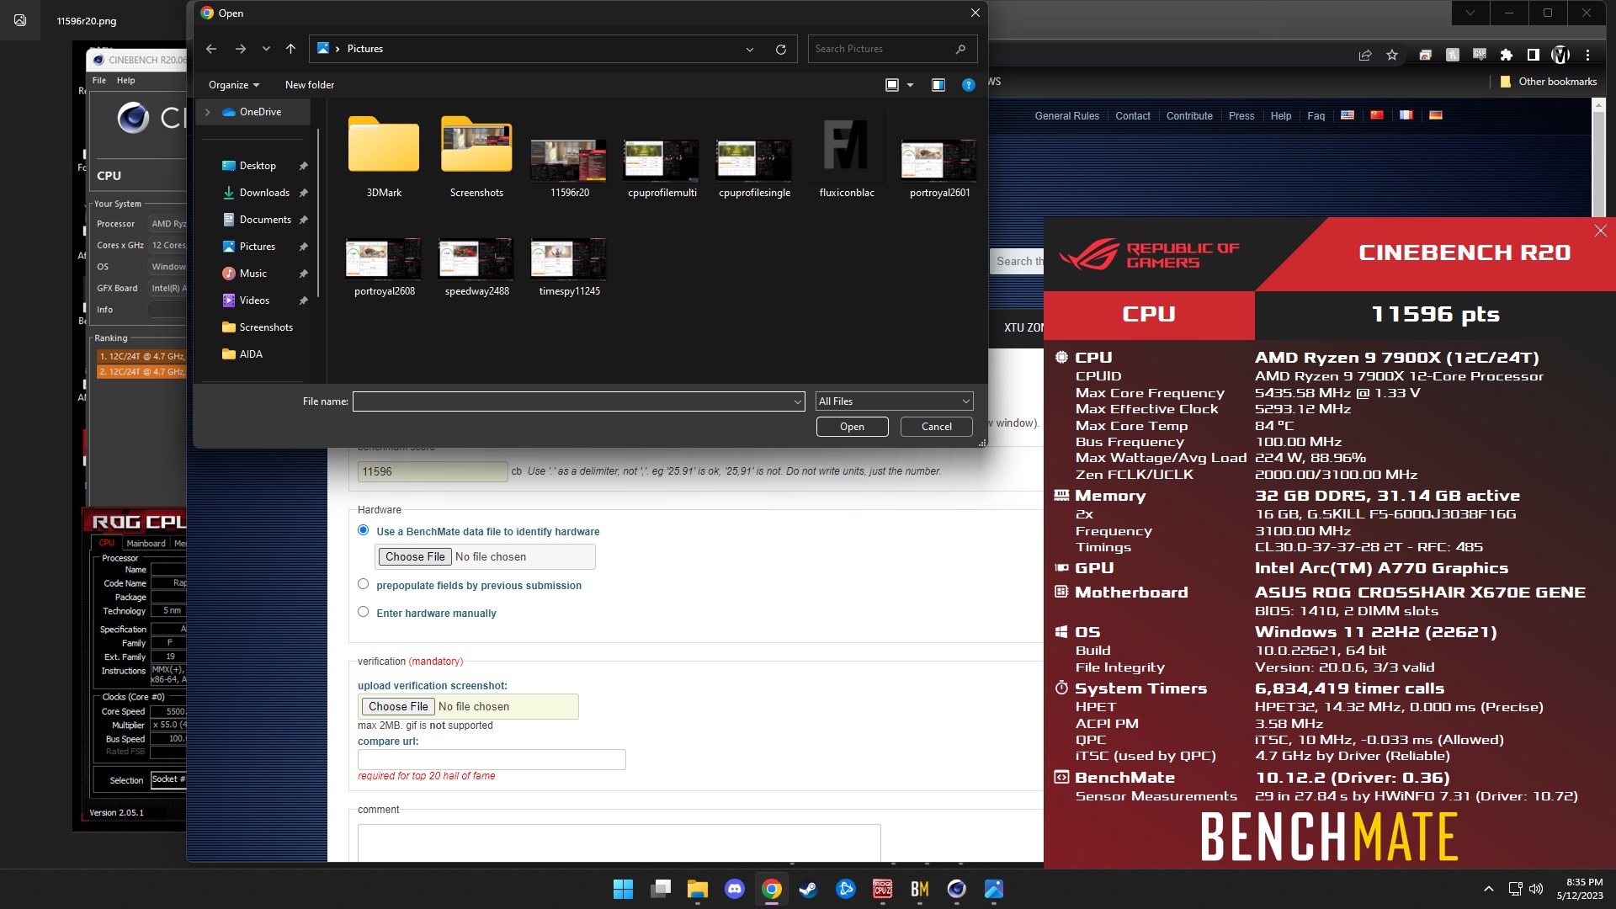Close the BenchMate Cinebench R20 result overlay
Image resolution: width=1616 pixels, height=909 pixels.
pyautogui.click(x=1600, y=231)
